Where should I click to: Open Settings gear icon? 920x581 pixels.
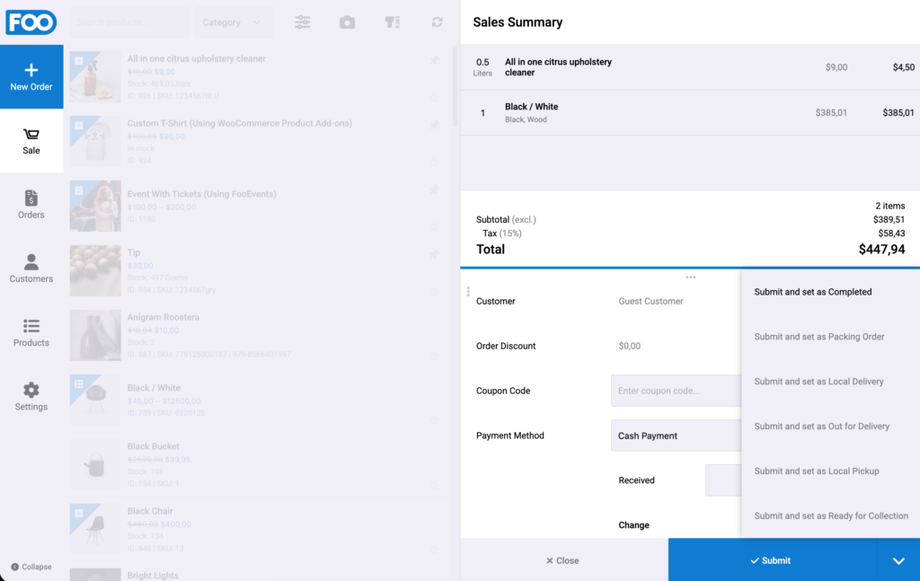coord(31,390)
